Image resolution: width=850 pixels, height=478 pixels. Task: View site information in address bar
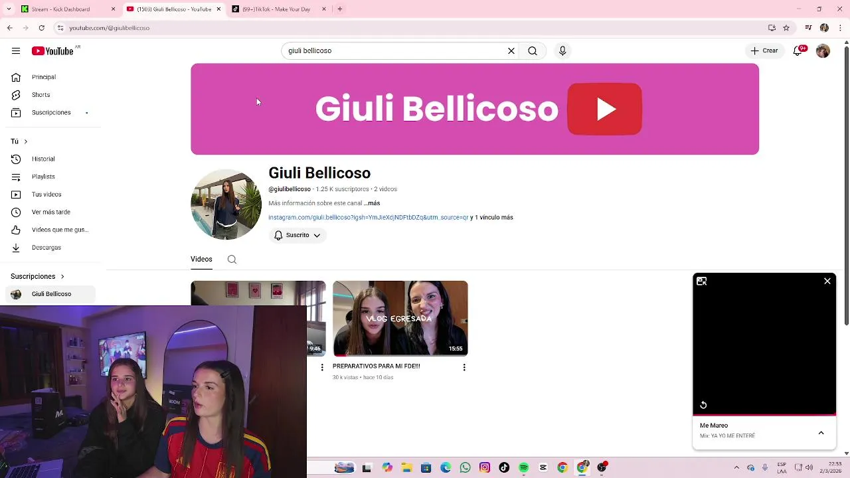[x=60, y=28]
